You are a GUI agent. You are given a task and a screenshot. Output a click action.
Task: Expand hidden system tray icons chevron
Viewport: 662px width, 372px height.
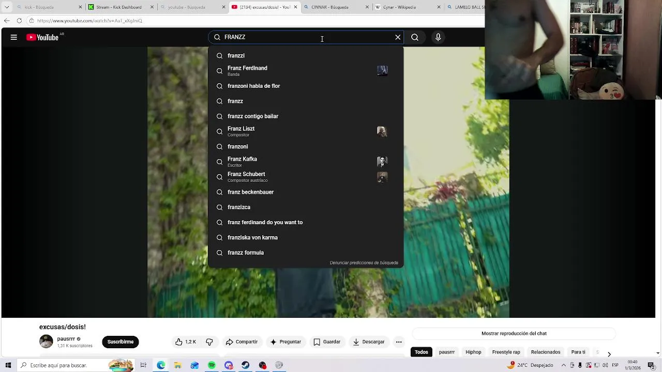(564, 365)
